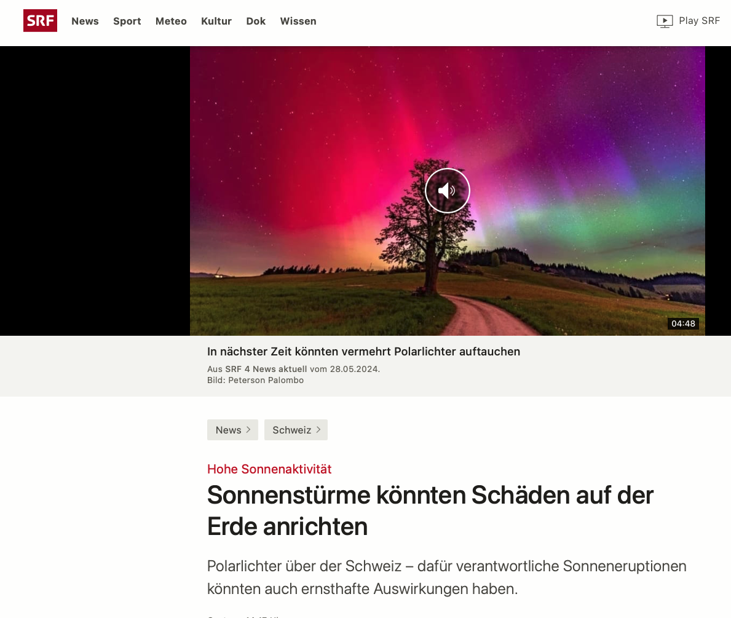
Task: Click the headline 'Sonnenstürme könnten Schäden'
Action: click(430, 511)
